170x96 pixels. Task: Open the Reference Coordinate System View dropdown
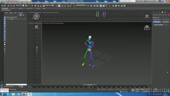point(48,5)
